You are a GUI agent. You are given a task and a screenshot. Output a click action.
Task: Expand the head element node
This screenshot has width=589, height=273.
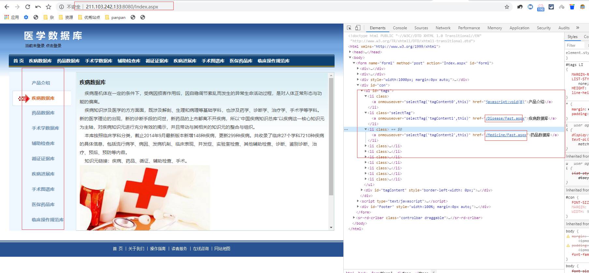pos(350,52)
